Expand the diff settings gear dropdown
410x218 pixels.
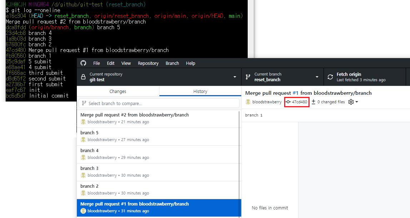pyautogui.click(x=353, y=102)
